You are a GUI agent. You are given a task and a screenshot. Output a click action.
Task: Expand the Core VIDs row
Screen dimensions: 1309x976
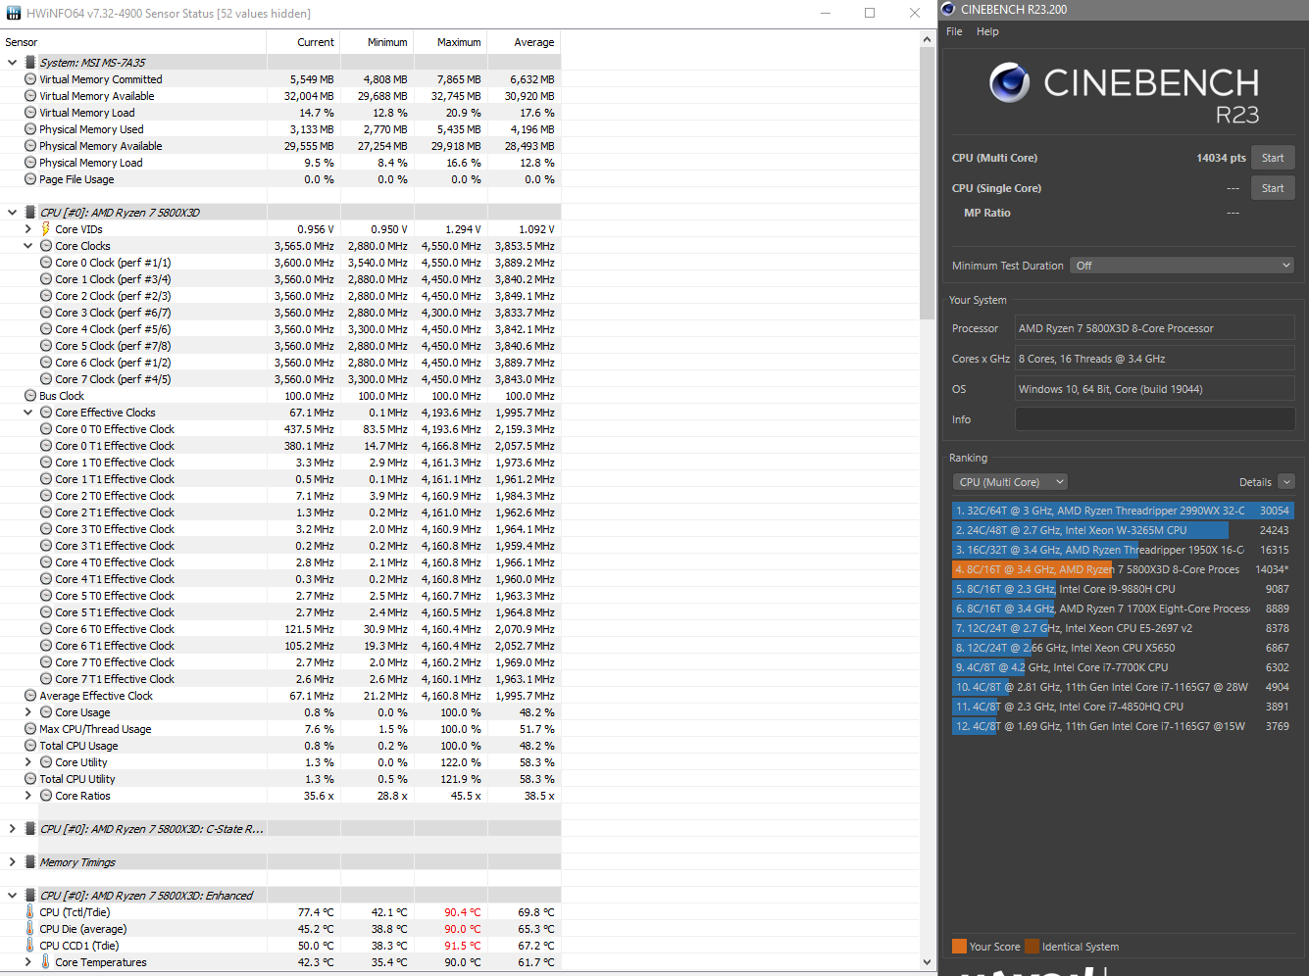pyautogui.click(x=27, y=229)
